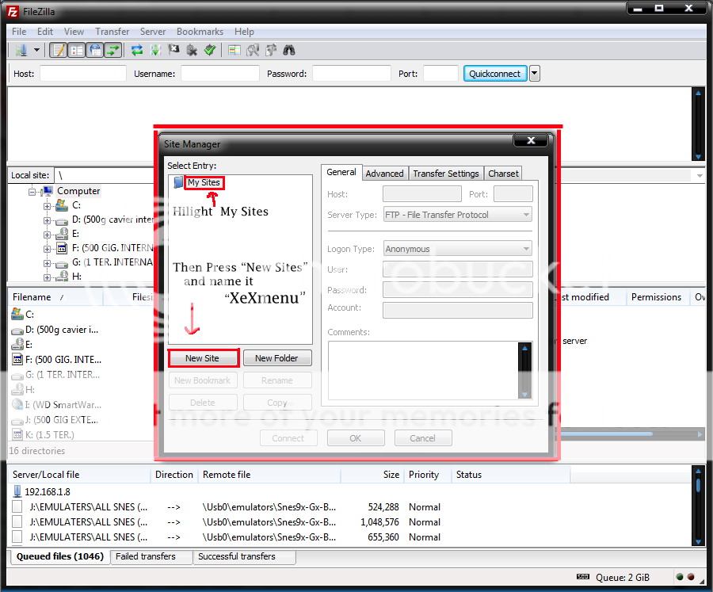
Task: Click the F: drive icon in the file list
Action: pos(17,360)
